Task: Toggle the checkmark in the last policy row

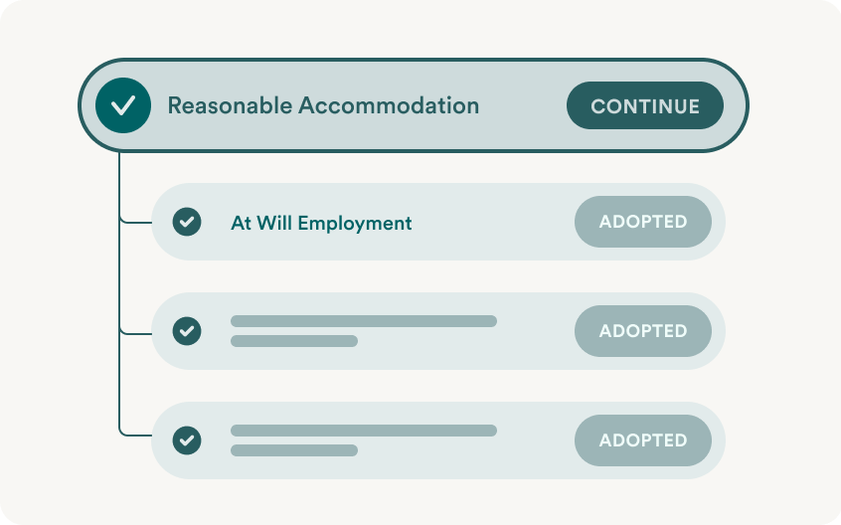Action: click(x=187, y=440)
